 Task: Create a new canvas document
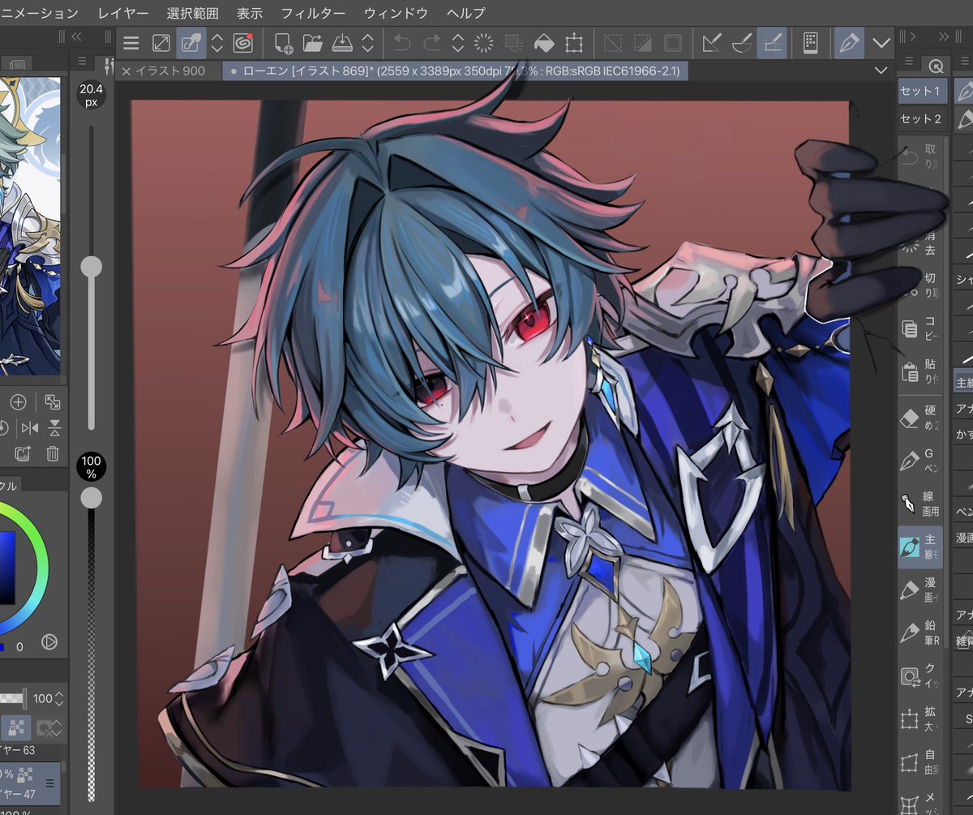[283, 43]
